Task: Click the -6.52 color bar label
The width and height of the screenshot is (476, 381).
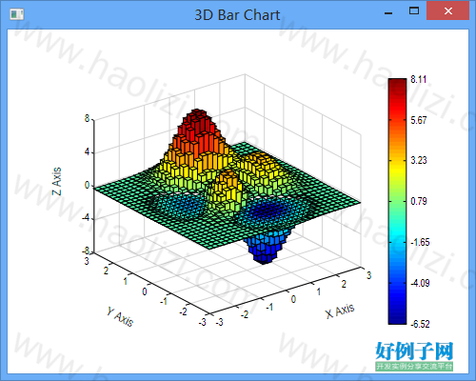Action: pyautogui.click(x=420, y=324)
